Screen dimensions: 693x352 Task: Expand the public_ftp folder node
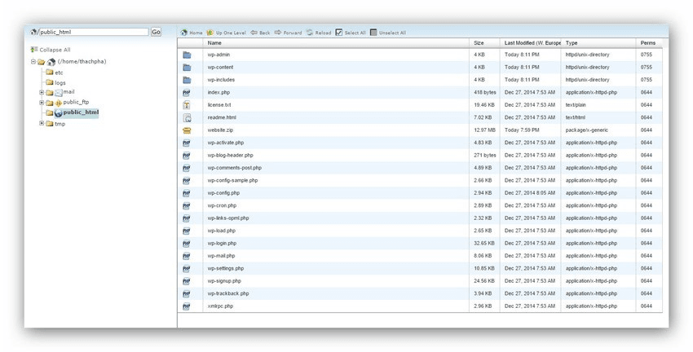42,103
